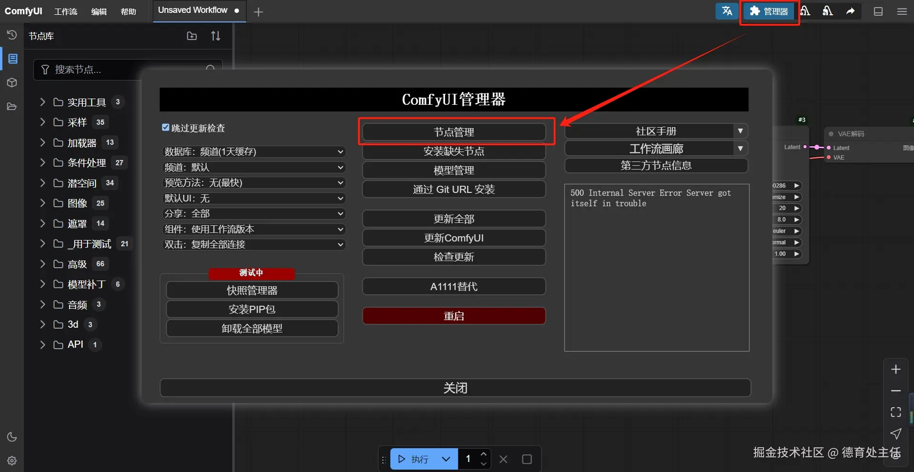This screenshot has width=914, height=472.
Task: Click 更新ComfyUI button
Action: pyautogui.click(x=454, y=238)
